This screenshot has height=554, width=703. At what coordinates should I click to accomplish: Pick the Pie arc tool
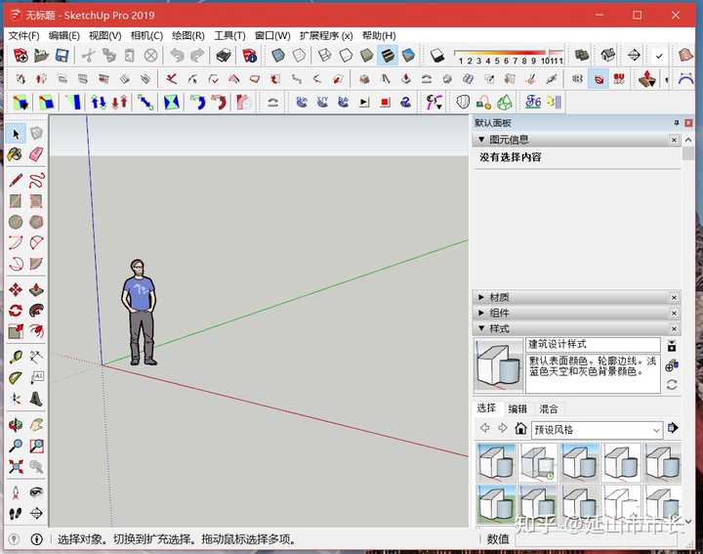36,263
